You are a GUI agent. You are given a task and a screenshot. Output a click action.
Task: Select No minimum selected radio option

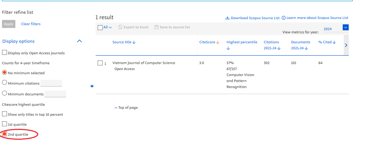[4, 73]
